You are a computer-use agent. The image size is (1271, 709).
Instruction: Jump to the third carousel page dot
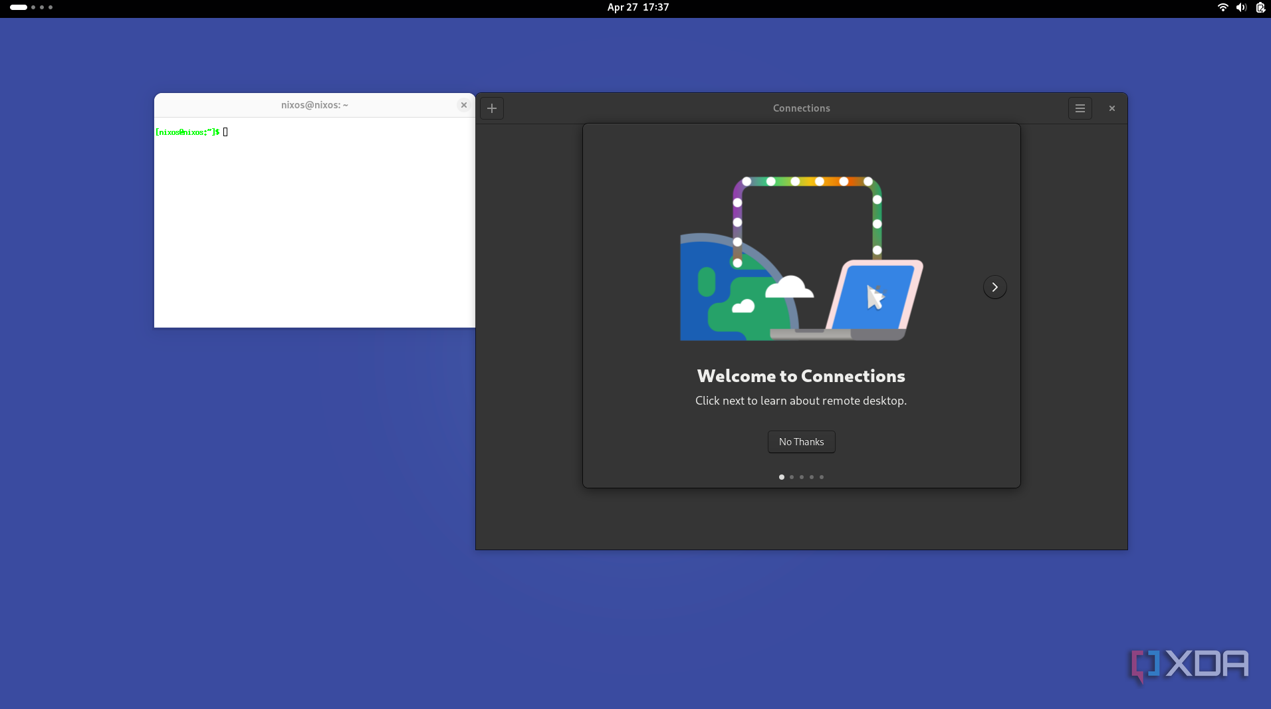802,477
